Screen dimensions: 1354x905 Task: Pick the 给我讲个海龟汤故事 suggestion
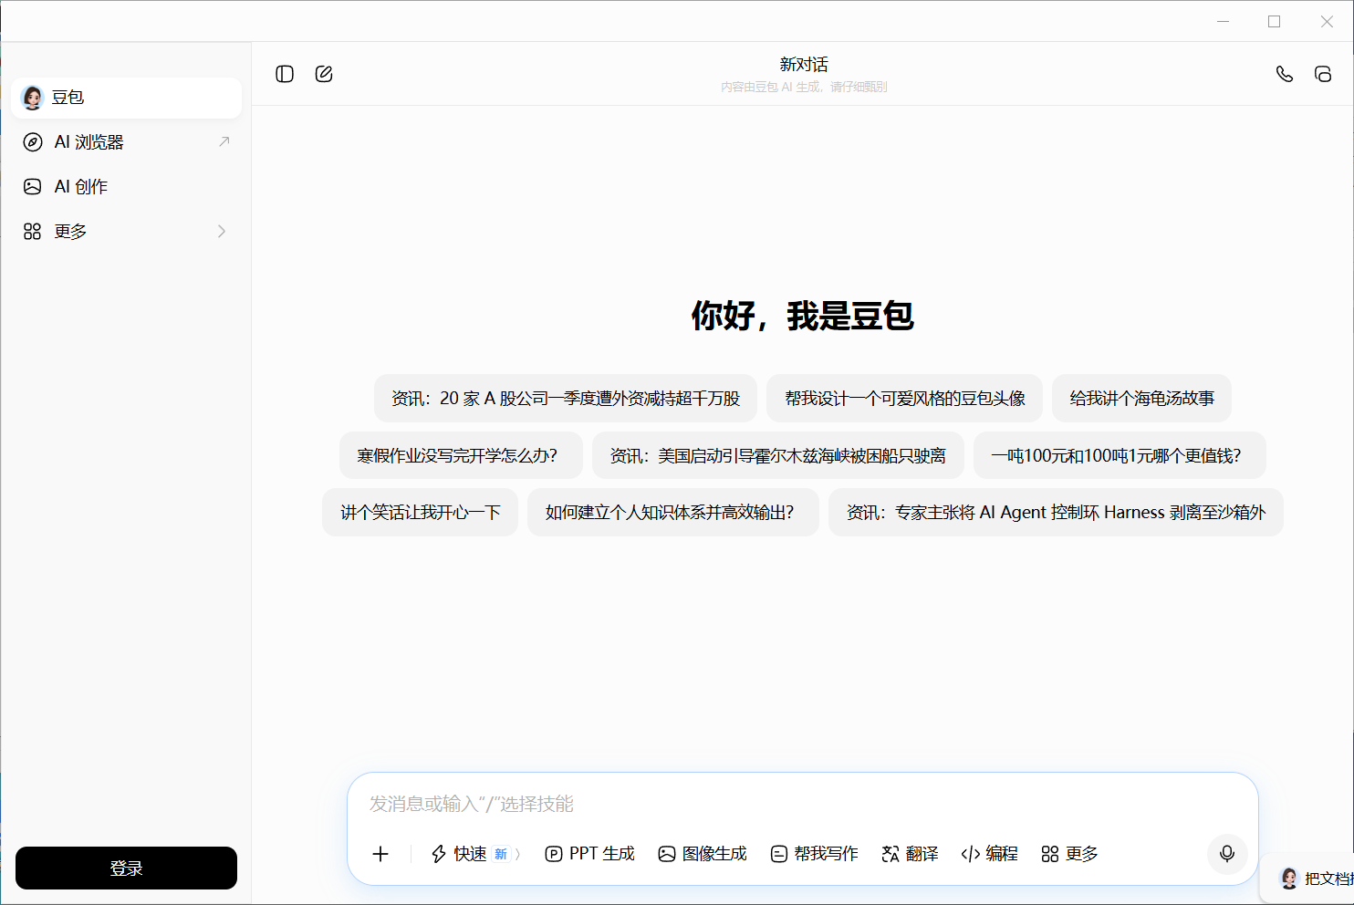(x=1141, y=399)
